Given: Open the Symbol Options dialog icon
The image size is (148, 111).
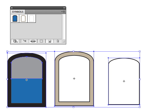Looking at the screenshot, I should click(x=41, y=41).
